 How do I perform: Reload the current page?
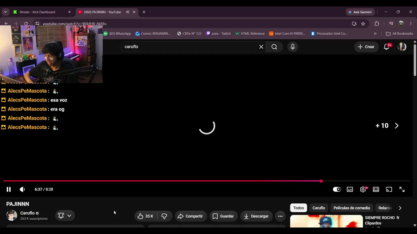tap(26, 23)
